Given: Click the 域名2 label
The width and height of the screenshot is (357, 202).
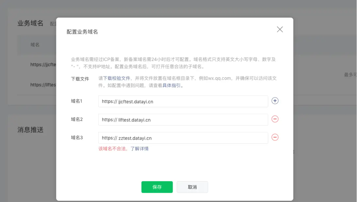Looking at the screenshot, I should [x=77, y=119].
